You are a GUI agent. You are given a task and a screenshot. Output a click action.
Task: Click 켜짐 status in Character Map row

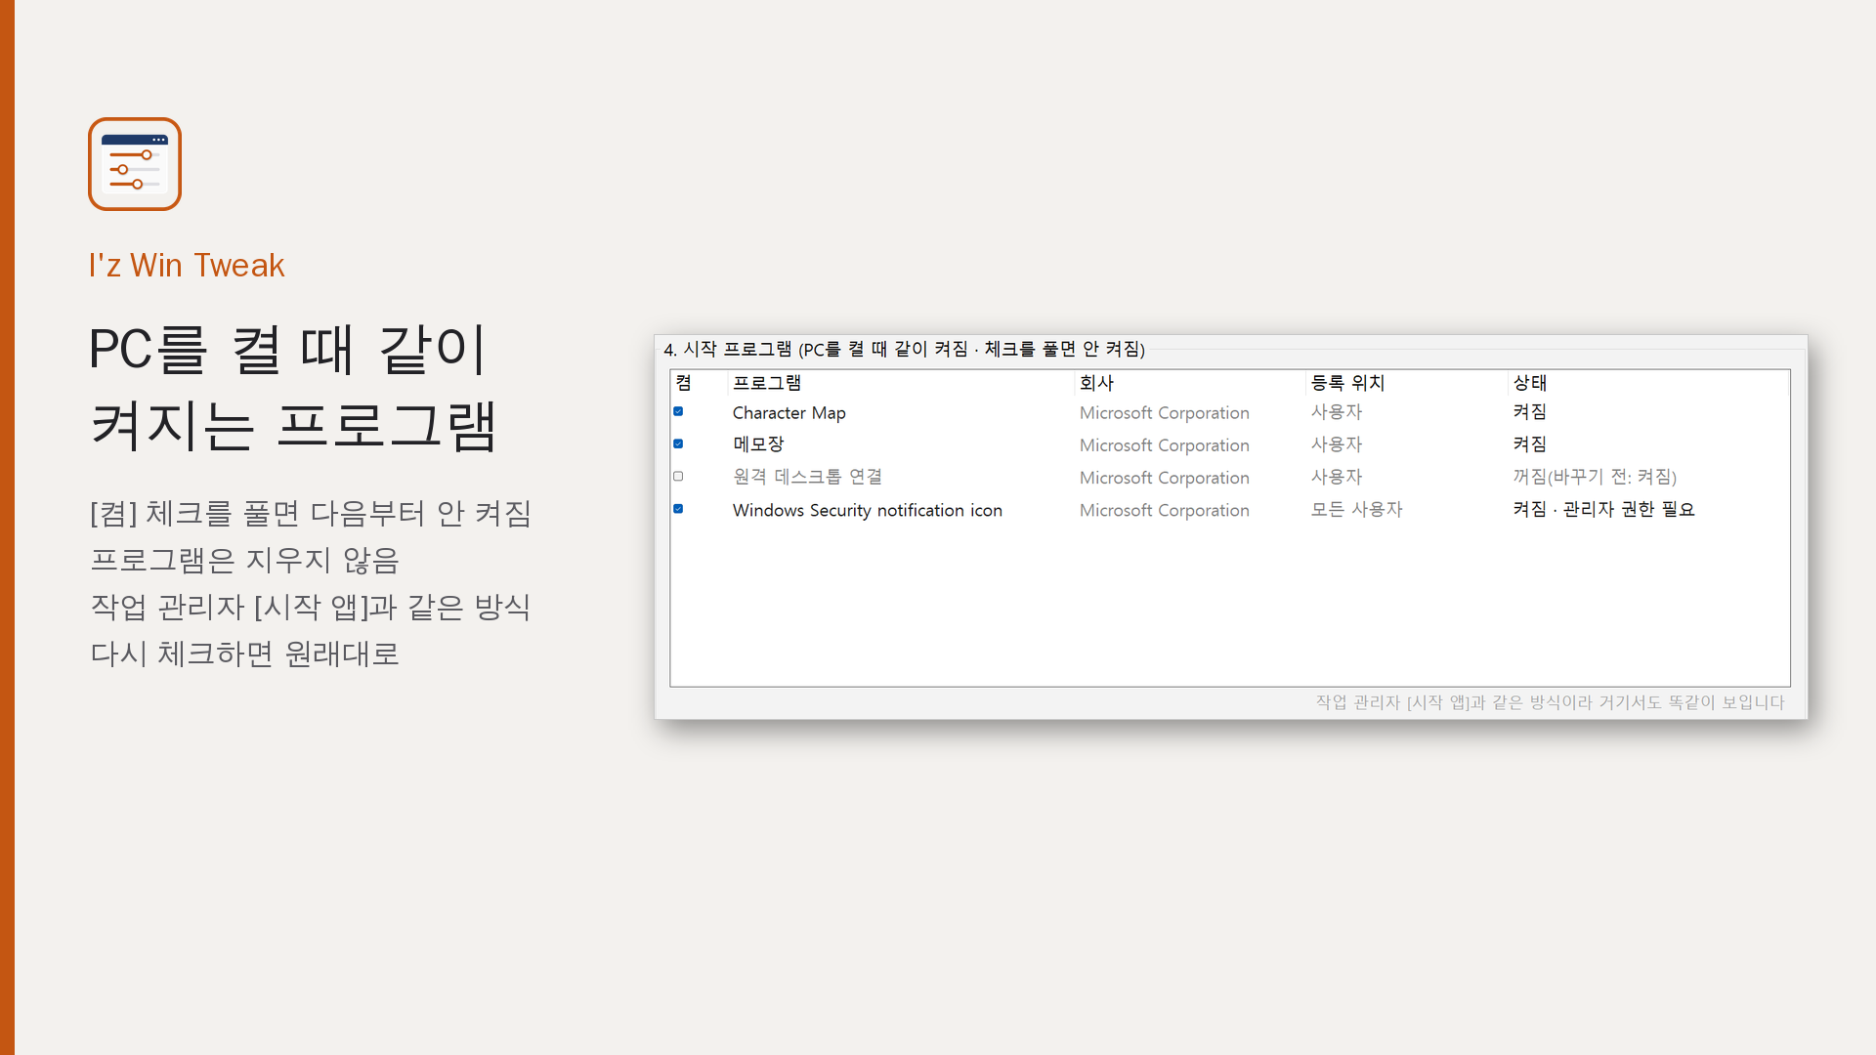(1529, 412)
